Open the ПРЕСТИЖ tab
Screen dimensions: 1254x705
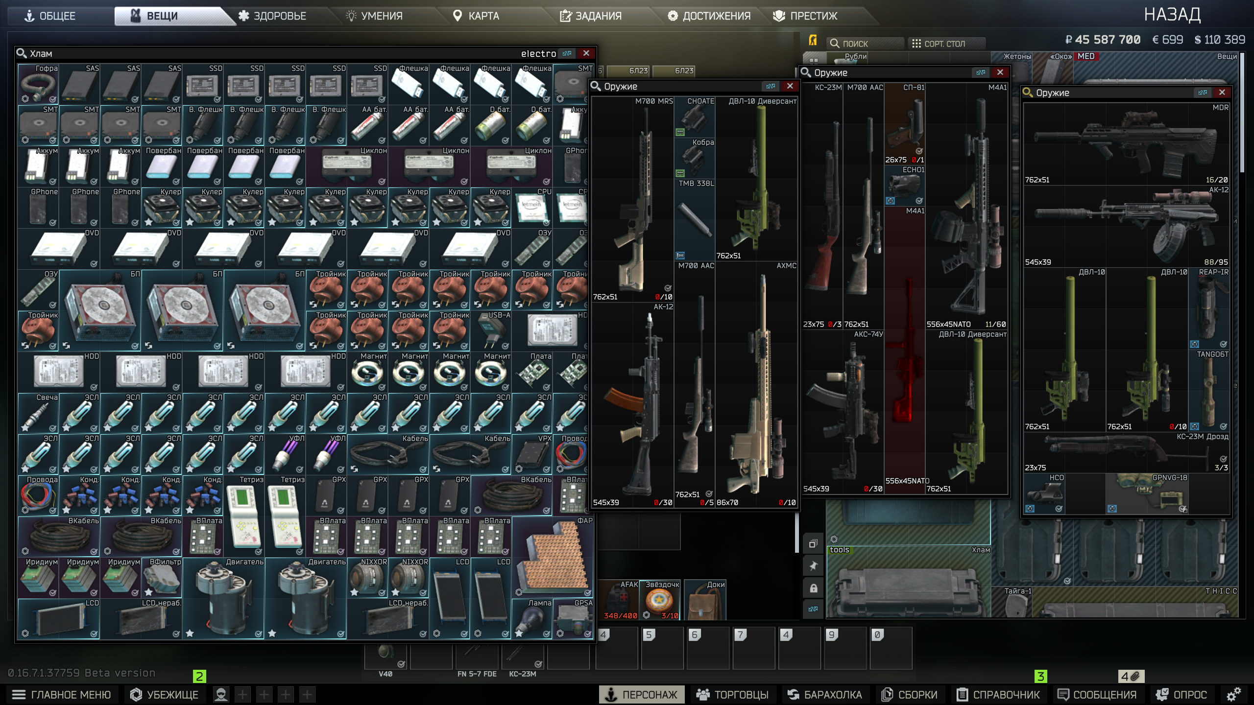point(806,16)
